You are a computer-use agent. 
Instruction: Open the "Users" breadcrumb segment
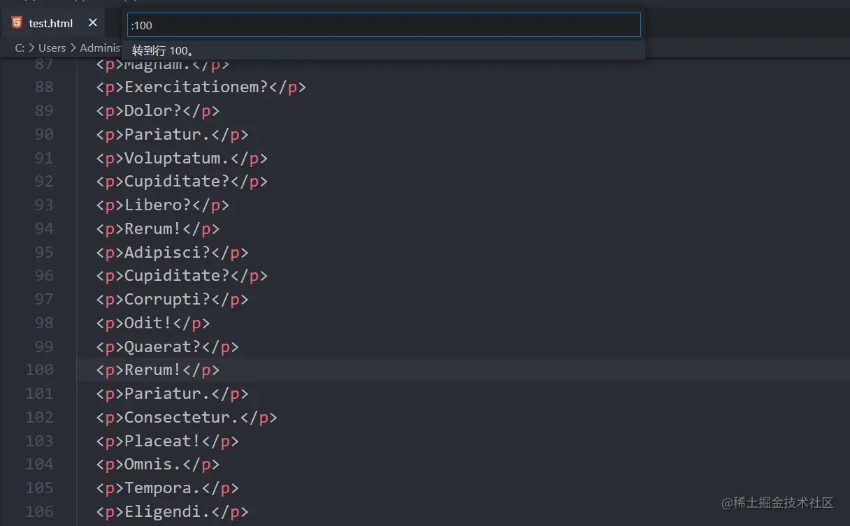52,48
